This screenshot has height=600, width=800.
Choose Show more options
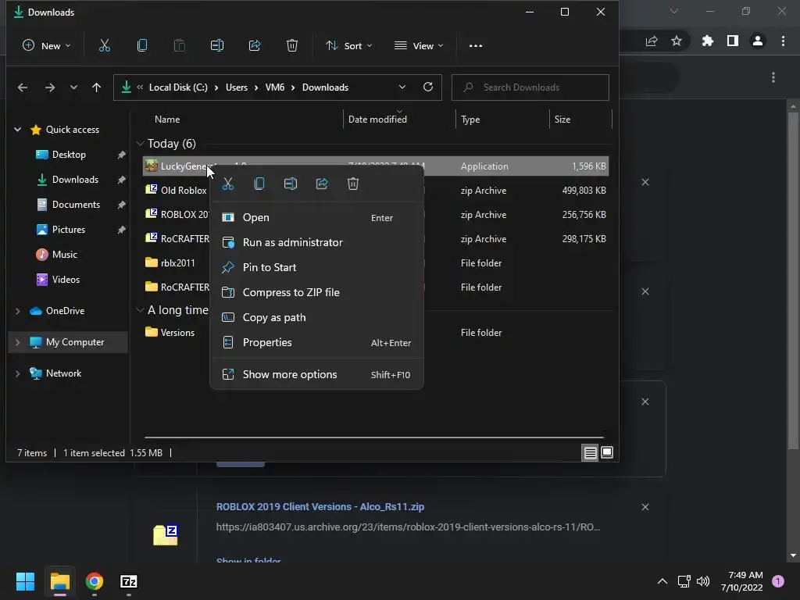pos(316,374)
